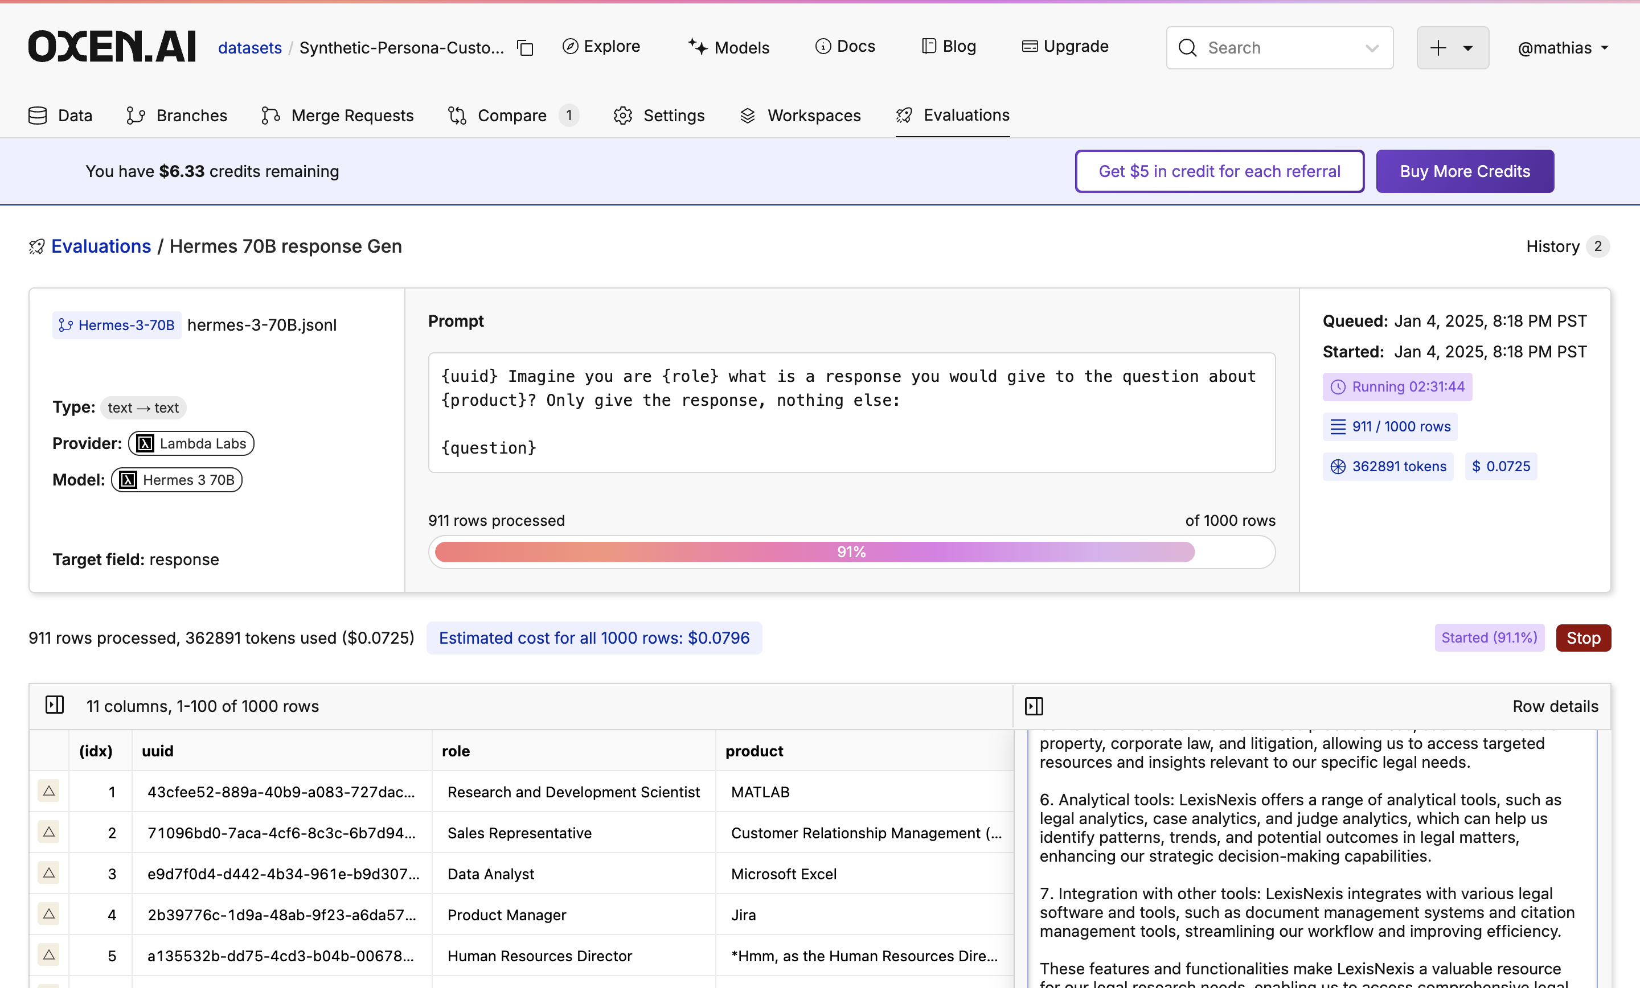Click the warning triangle icon on row 3

tap(48, 873)
